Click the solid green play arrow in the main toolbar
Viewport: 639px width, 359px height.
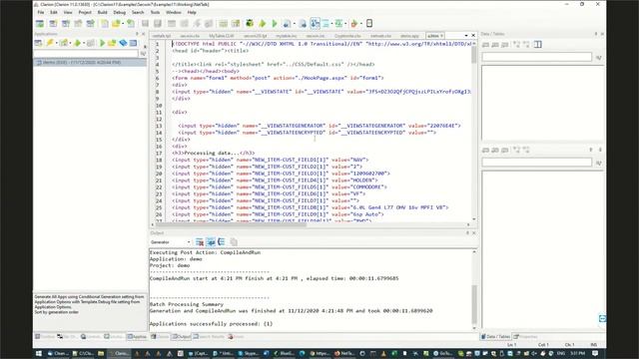coord(275,24)
